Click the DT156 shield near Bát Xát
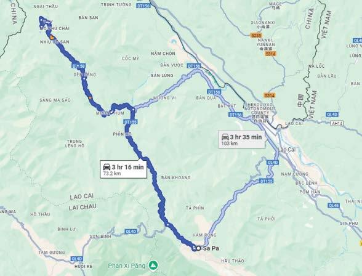Viewport: 362px width, 276px height. 235,115
